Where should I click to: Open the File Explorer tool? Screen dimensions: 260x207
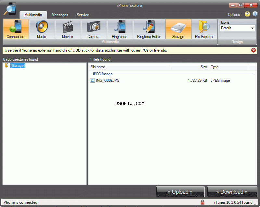tap(204, 29)
